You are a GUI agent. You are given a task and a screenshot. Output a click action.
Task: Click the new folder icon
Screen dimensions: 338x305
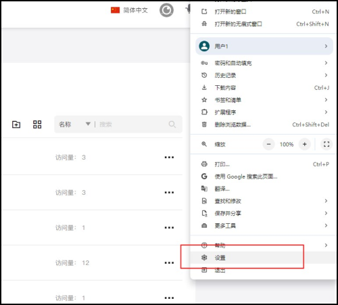(x=16, y=124)
